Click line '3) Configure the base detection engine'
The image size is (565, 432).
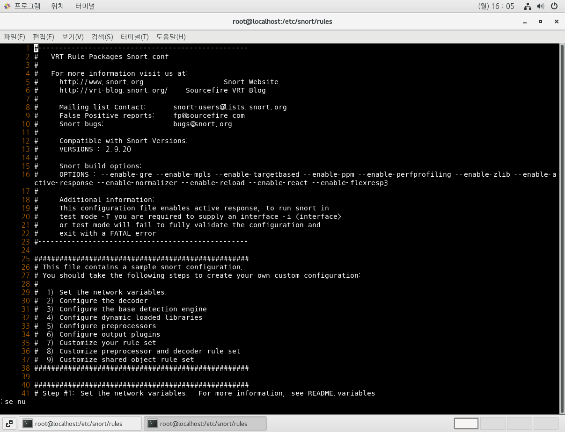pyautogui.click(x=127, y=309)
